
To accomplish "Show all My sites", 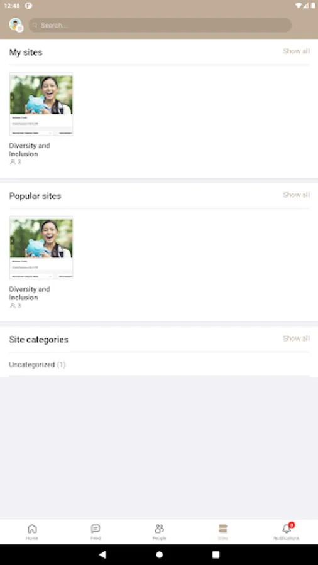I will tap(296, 51).
